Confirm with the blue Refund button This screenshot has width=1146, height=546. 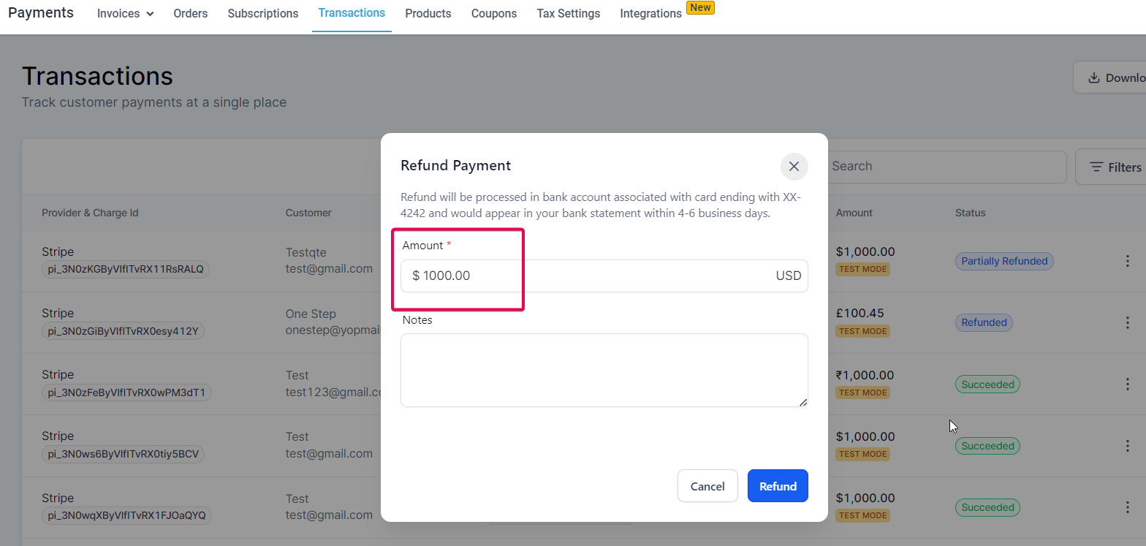click(778, 486)
